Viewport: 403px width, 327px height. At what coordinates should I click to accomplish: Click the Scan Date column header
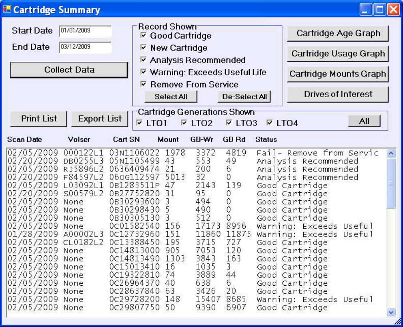[x=24, y=140]
